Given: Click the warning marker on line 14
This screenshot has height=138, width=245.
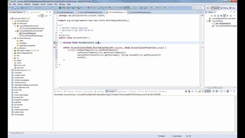Looking at the screenshot, I should tap(54, 43).
